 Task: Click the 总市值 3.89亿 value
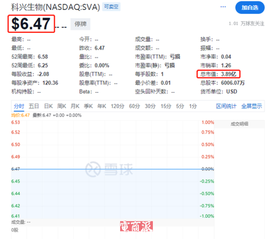click(x=218, y=74)
